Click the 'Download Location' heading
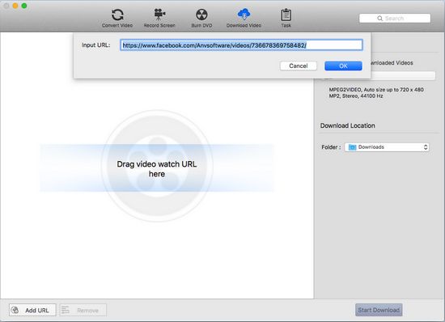 pos(347,125)
